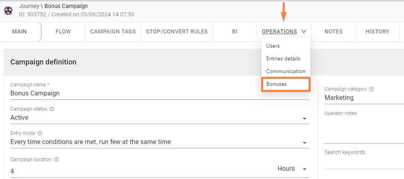Open the Entry mode dropdown arrow
Viewport: 404px width, 179px height.
[305, 143]
